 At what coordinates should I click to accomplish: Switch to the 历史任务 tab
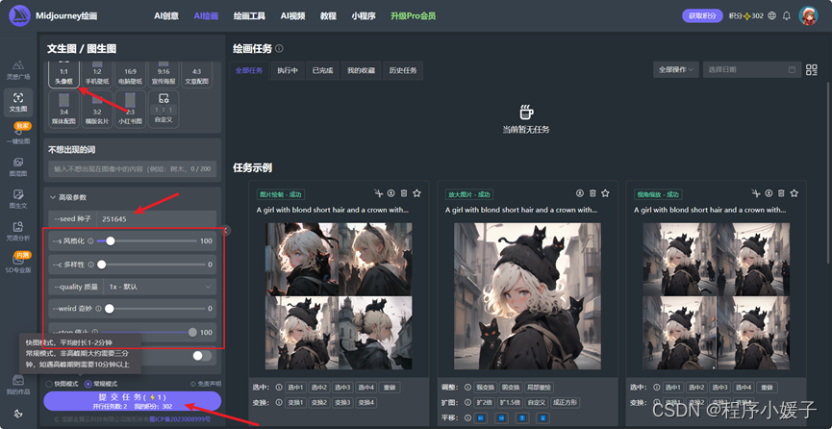pyautogui.click(x=403, y=70)
